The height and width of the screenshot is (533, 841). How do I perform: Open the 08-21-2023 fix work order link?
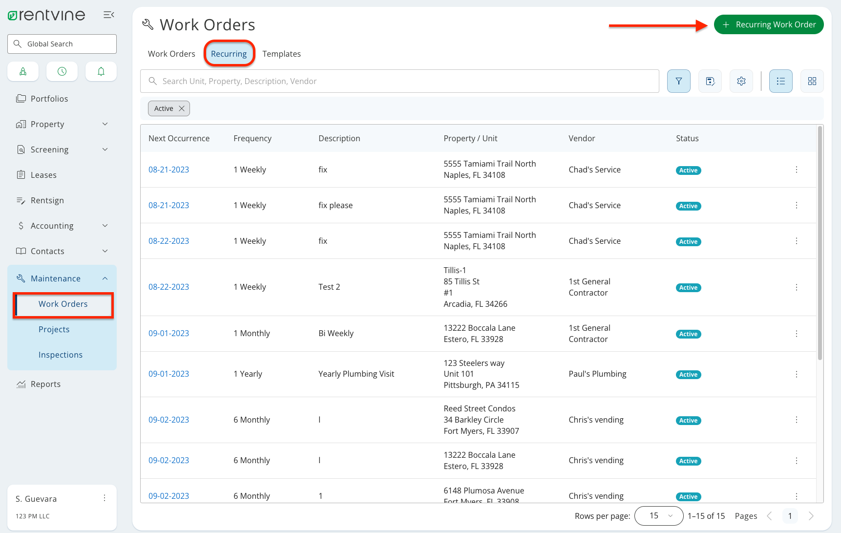coord(168,170)
